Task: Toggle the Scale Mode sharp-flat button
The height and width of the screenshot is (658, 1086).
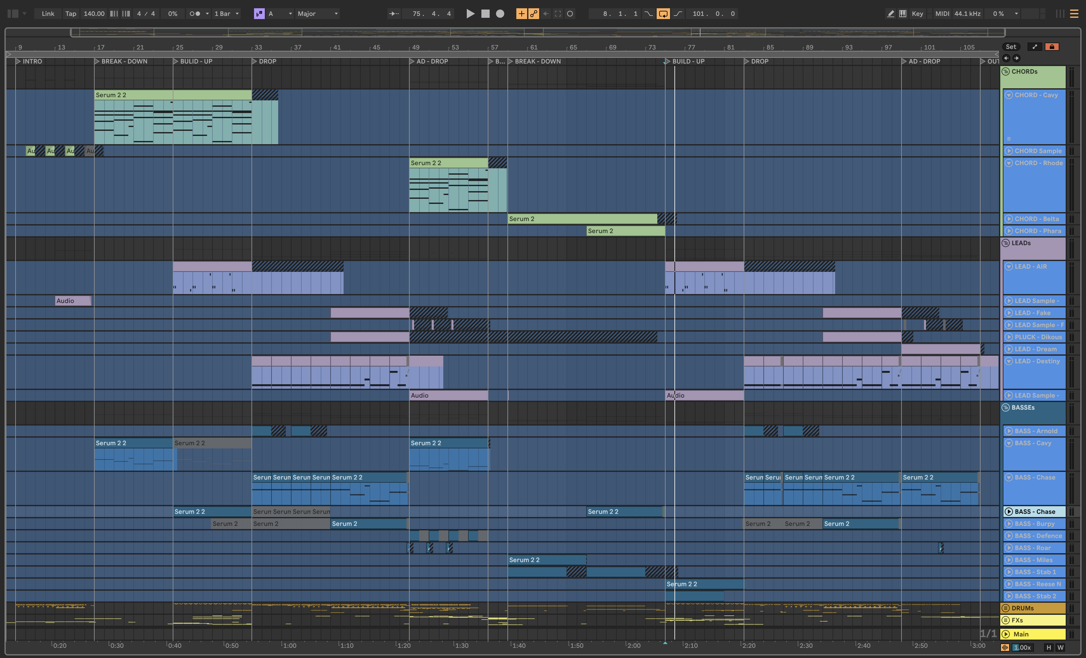Action: pos(259,14)
